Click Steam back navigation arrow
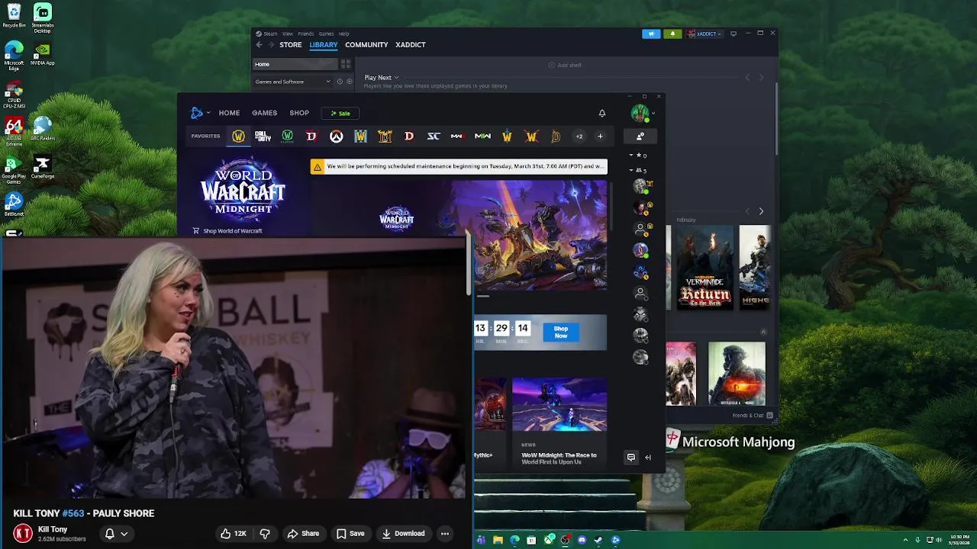Screen dimensions: 977x549 259,45
